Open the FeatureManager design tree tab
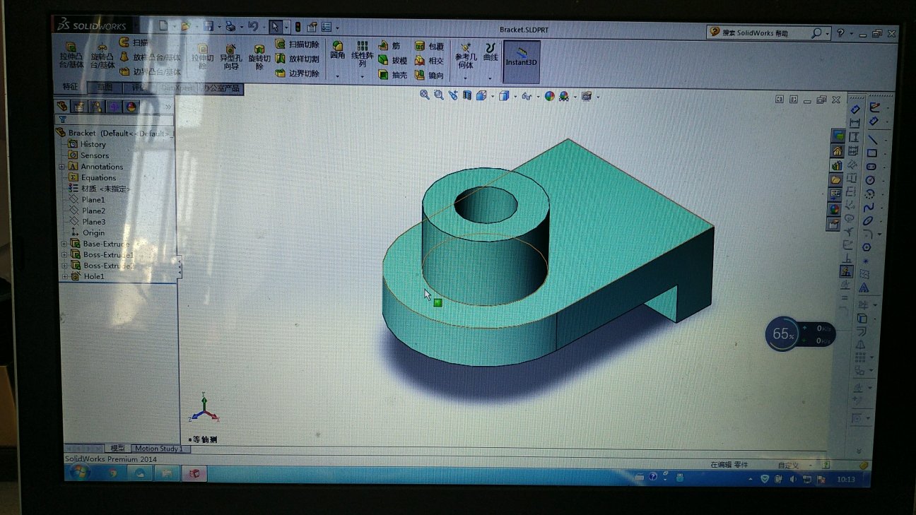This screenshot has width=916, height=515. [x=63, y=107]
